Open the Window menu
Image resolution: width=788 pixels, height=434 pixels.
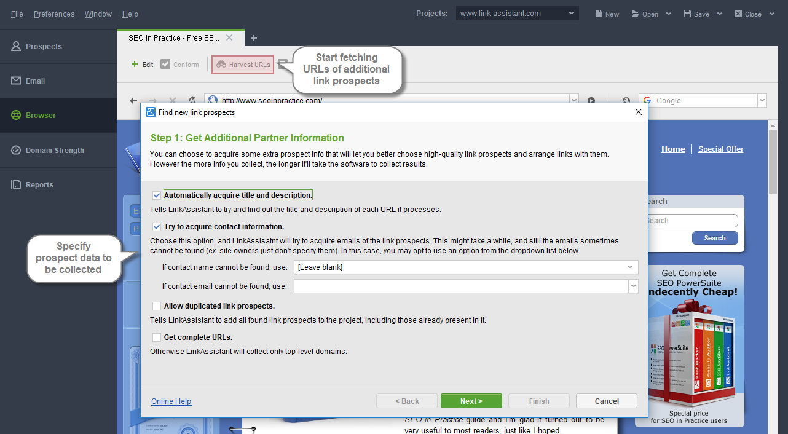point(98,14)
